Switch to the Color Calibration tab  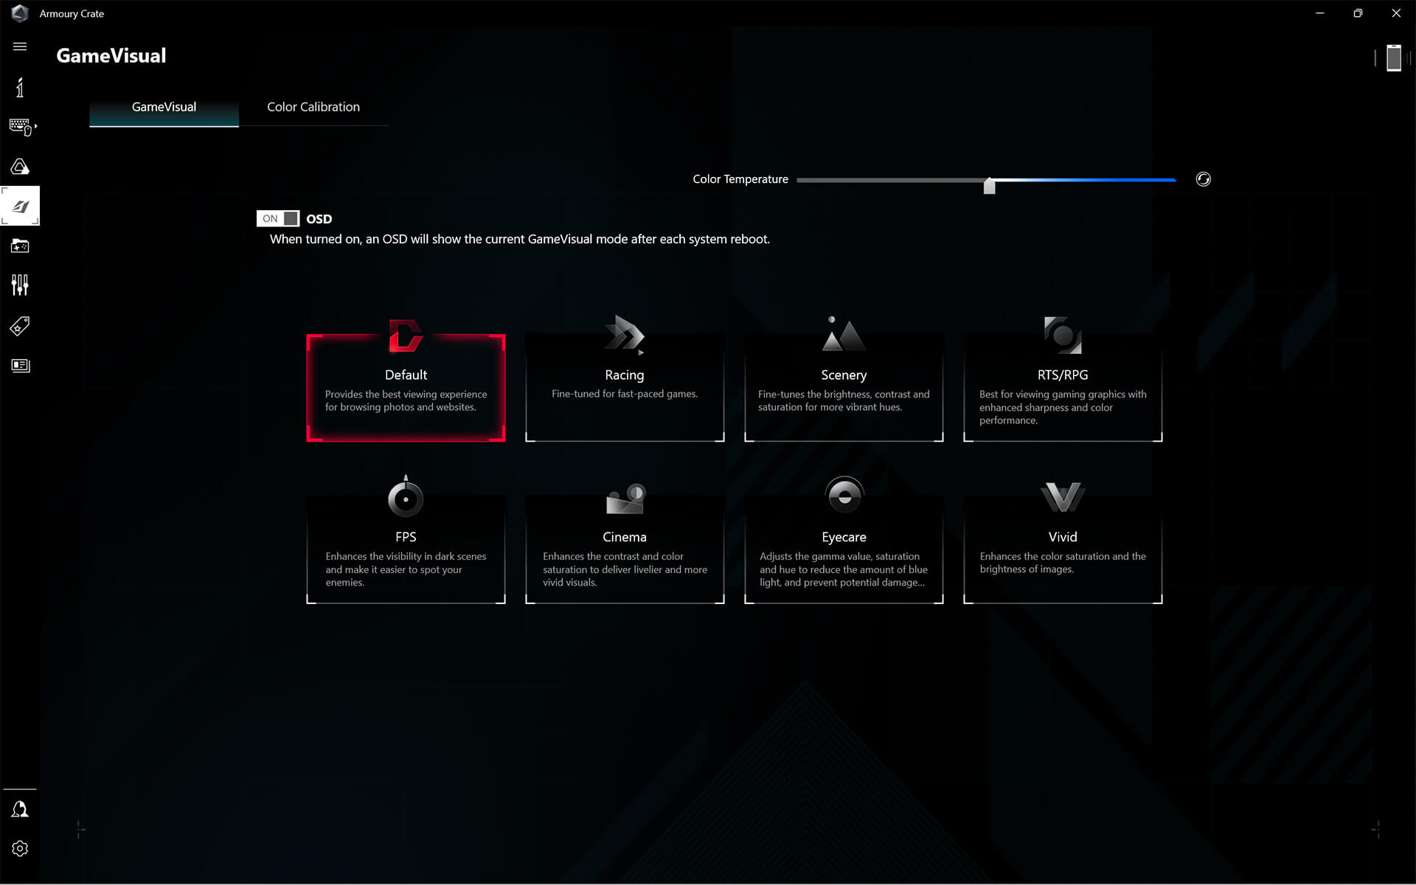pos(313,106)
